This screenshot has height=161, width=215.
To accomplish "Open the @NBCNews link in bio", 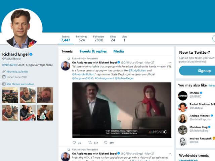I will point(9,65).
